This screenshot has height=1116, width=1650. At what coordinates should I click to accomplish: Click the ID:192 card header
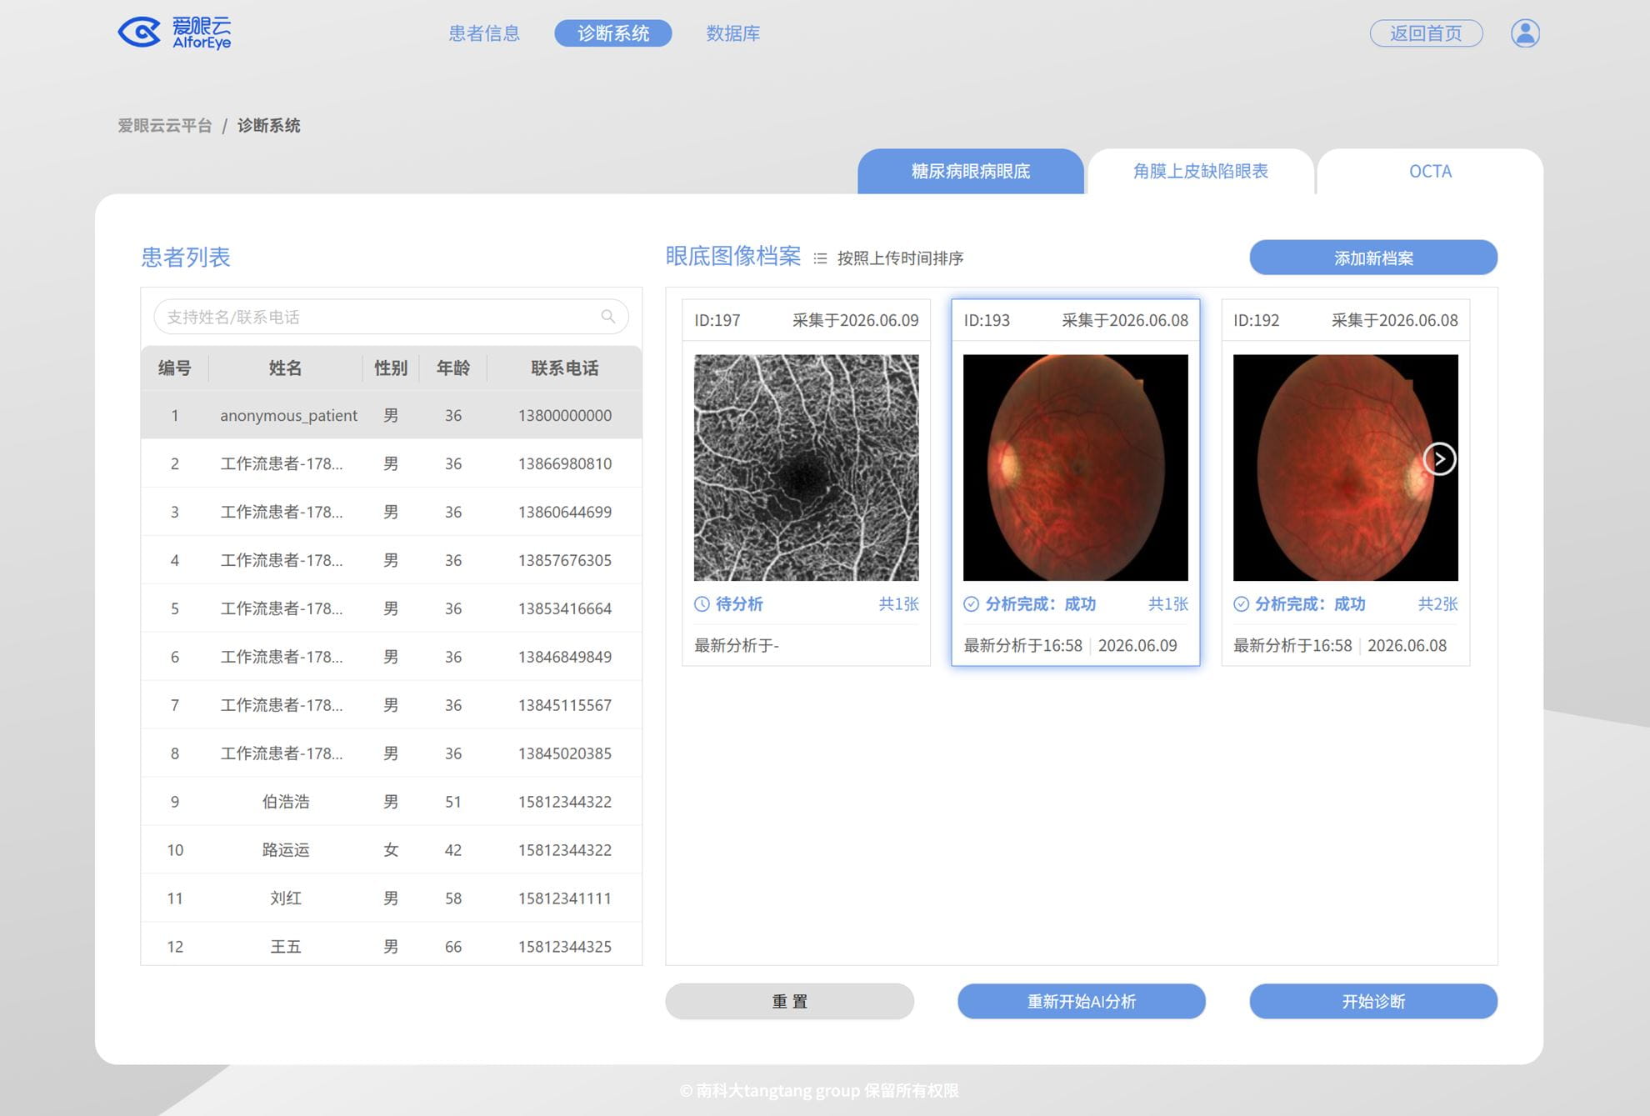tap(1346, 320)
